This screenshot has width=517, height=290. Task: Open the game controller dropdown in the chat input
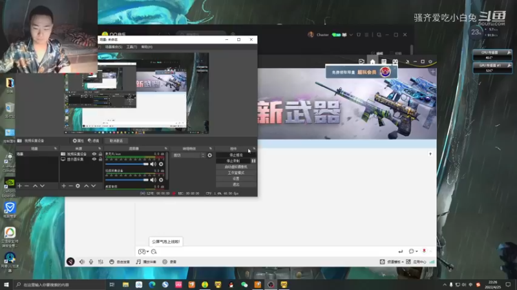point(143,251)
